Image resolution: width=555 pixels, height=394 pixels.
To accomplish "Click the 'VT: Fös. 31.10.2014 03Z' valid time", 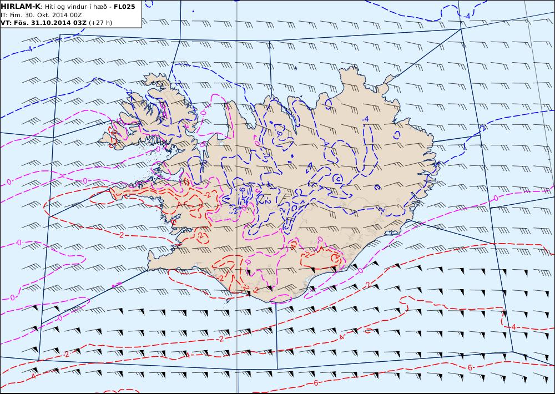I will tap(43, 23).
